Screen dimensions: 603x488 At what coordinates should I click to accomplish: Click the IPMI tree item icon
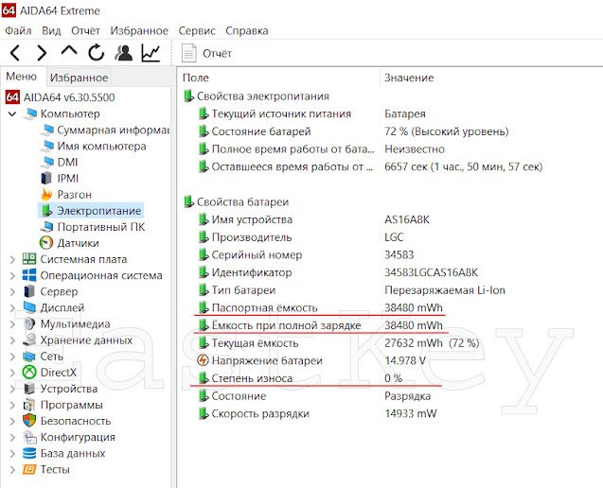pyautogui.click(x=46, y=179)
